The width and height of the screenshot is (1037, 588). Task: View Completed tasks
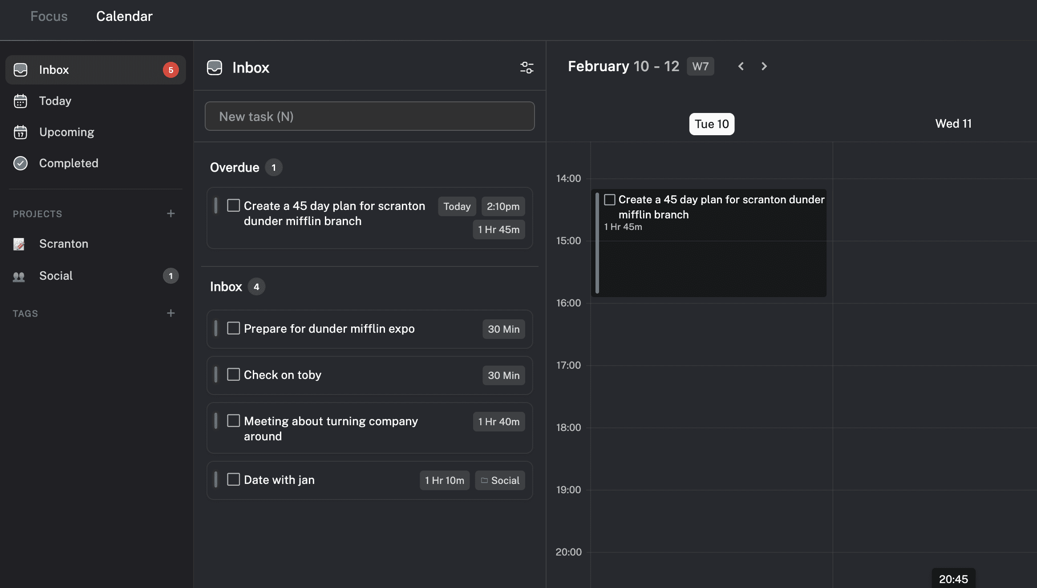pos(69,163)
